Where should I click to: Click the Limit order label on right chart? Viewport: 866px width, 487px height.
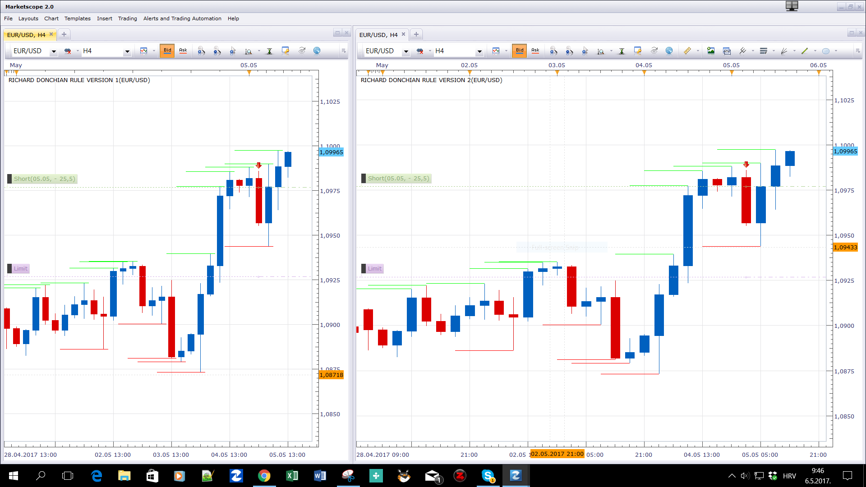(374, 268)
